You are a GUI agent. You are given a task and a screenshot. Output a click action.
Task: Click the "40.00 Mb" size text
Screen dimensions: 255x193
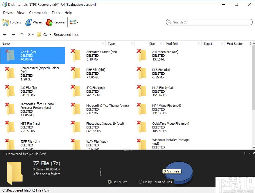pyautogui.click(x=27, y=59)
